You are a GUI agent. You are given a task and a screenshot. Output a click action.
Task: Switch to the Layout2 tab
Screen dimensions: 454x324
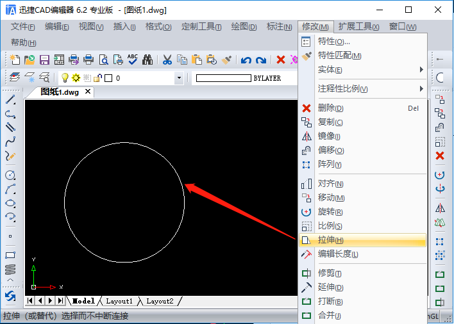[x=160, y=301]
